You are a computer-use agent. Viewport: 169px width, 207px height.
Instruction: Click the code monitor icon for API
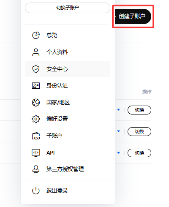tap(36, 153)
